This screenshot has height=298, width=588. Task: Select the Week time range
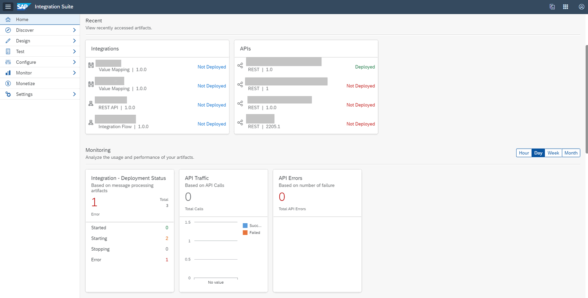[553, 153]
